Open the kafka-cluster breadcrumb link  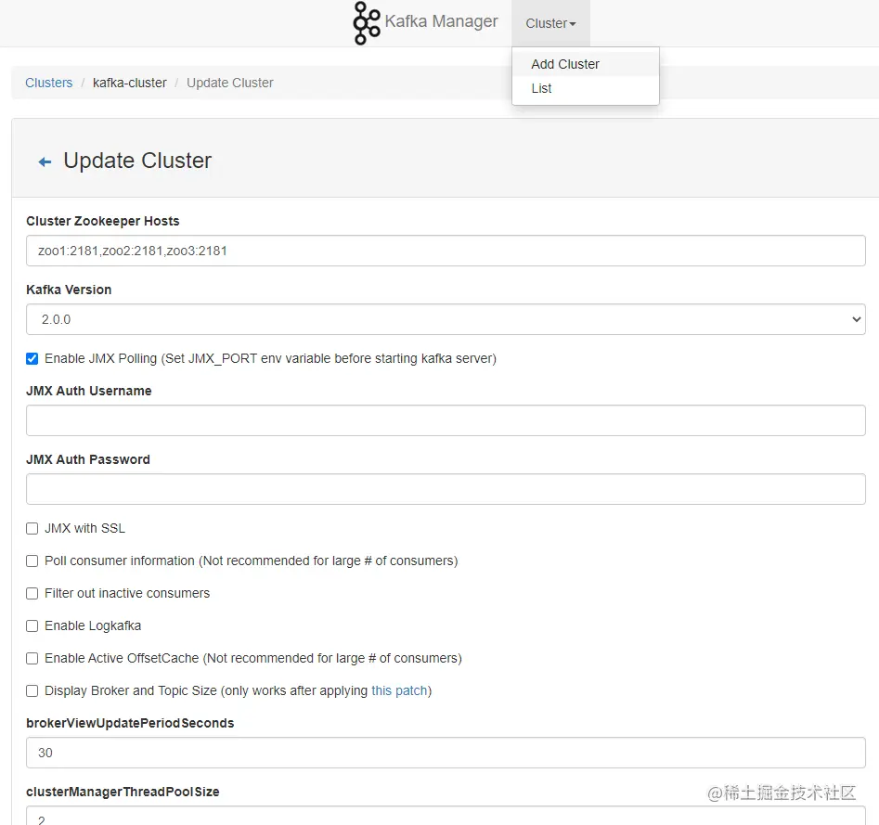click(129, 83)
